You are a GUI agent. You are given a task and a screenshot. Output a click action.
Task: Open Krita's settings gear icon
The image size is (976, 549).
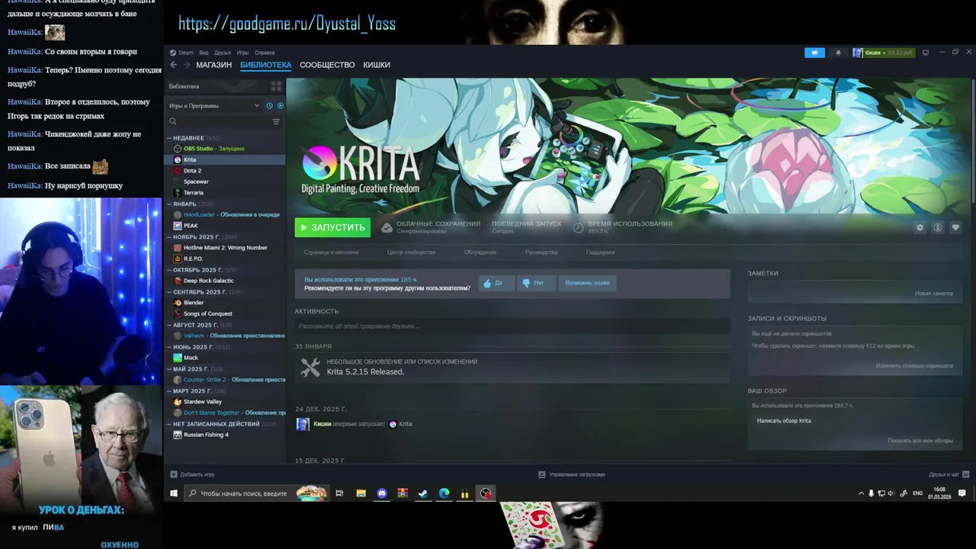pyautogui.click(x=920, y=227)
